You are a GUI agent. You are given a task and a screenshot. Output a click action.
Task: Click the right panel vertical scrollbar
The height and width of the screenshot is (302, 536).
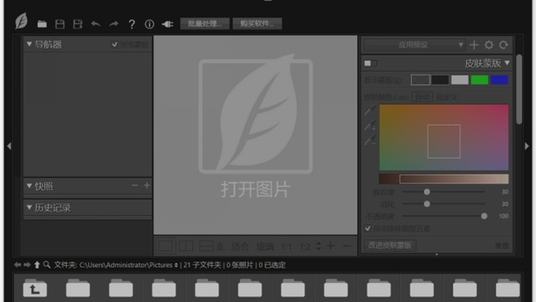click(x=519, y=89)
